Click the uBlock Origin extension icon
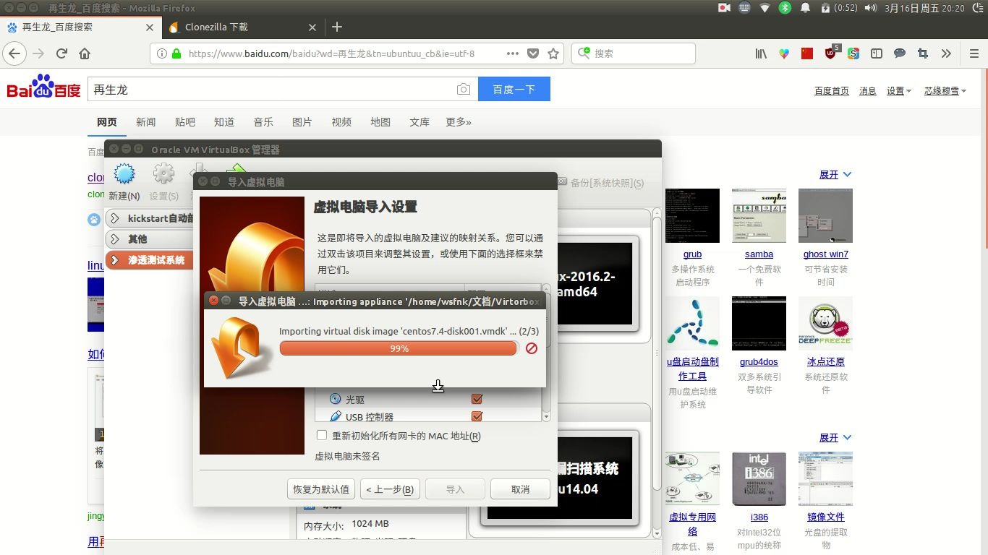988x555 pixels. (x=831, y=53)
